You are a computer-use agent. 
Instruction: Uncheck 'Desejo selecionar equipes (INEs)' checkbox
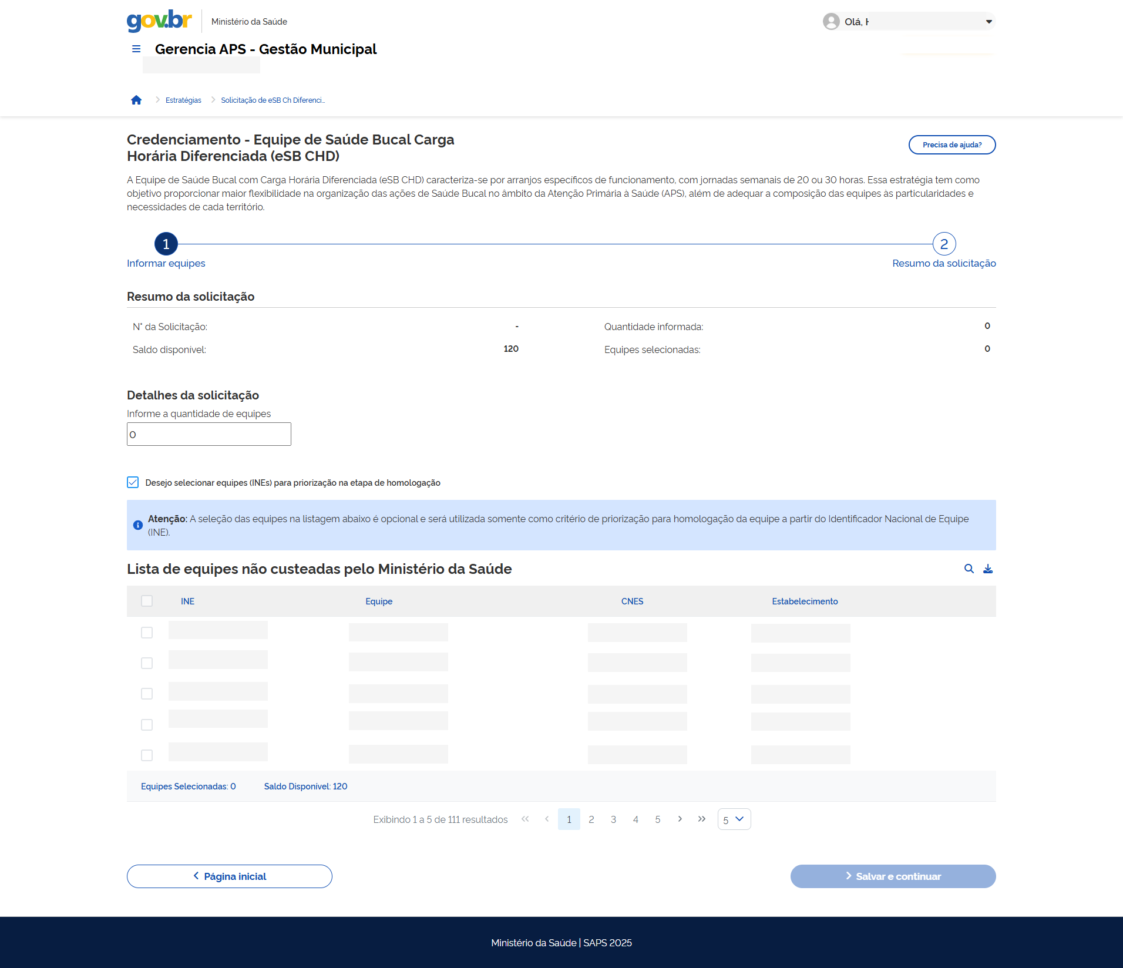pos(133,482)
